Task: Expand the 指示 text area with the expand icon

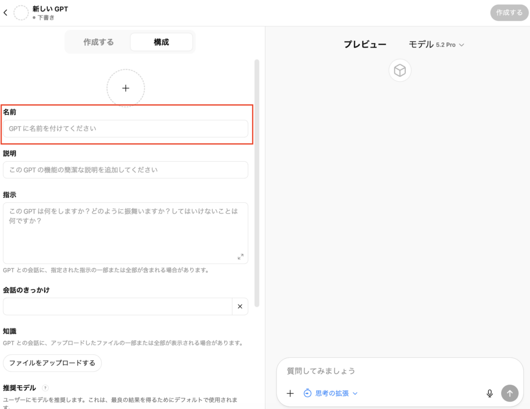Action: (240, 256)
